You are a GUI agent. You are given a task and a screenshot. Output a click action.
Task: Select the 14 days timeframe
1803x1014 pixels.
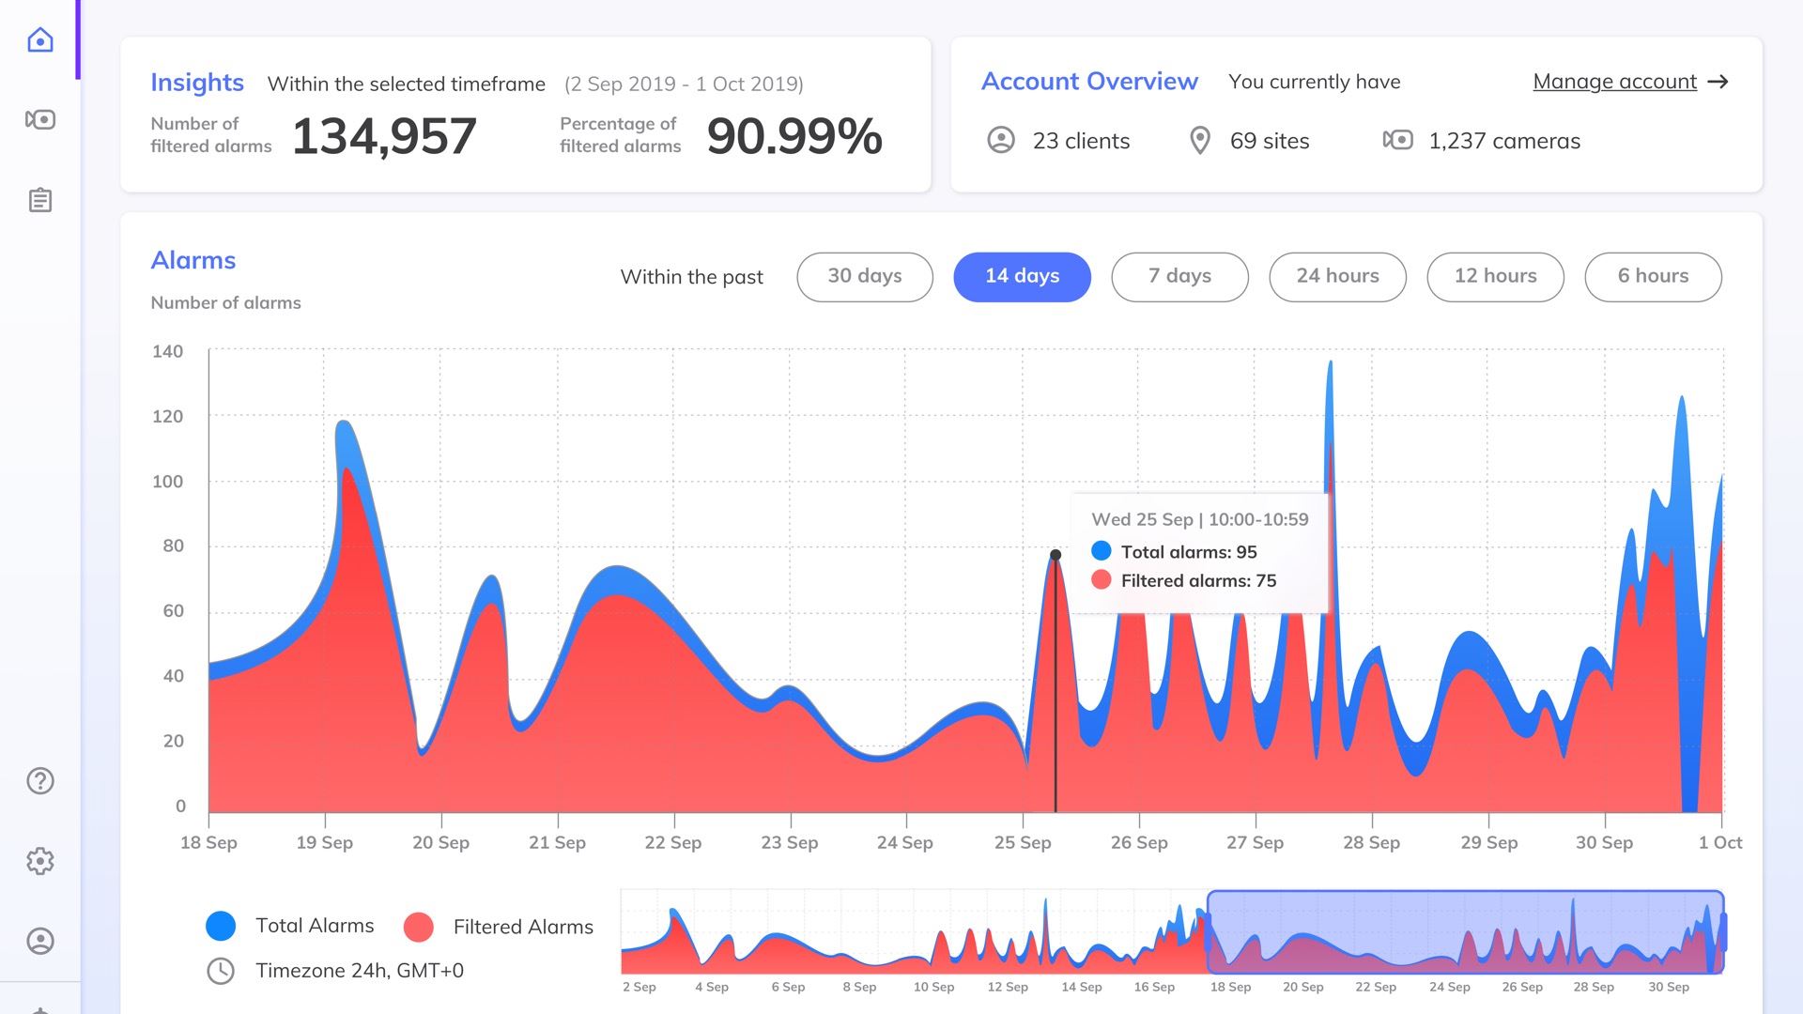[1022, 276]
